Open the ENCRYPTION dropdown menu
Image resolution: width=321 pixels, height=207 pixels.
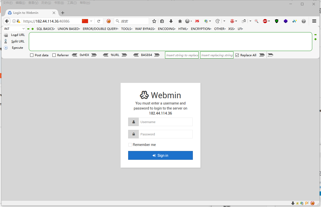pyautogui.click(x=201, y=29)
